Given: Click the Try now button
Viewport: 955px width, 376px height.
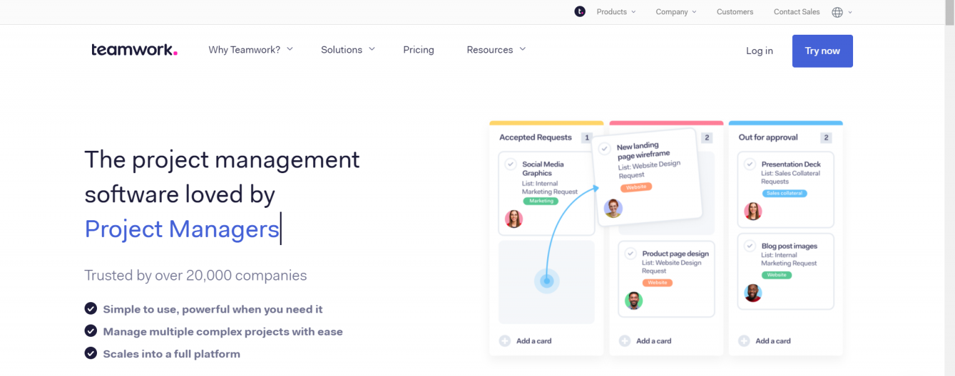Looking at the screenshot, I should (x=822, y=51).
